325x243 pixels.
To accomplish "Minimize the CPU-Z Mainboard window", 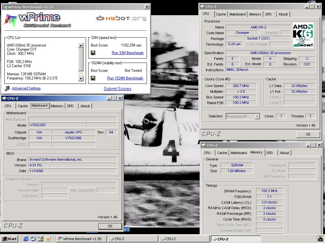I will coord(109,98).
